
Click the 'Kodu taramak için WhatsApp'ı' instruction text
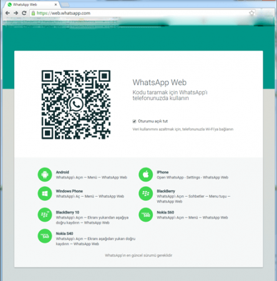(170, 92)
